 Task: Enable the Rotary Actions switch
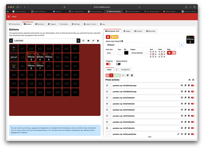click(118, 64)
